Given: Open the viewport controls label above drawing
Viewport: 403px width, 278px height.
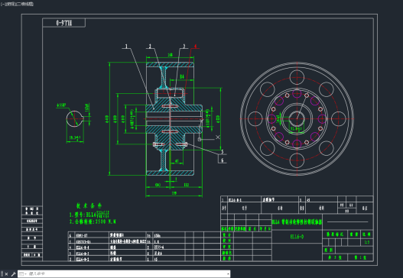Looking at the screenshot, I should [17, 4].
